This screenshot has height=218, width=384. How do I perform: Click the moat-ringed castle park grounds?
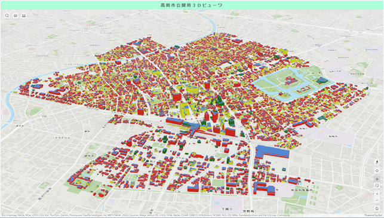[292, 82]
